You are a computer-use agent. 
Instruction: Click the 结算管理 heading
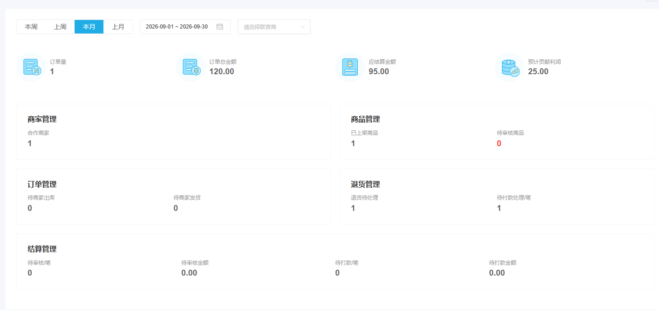pyautogui.click(x=42, y=249)
